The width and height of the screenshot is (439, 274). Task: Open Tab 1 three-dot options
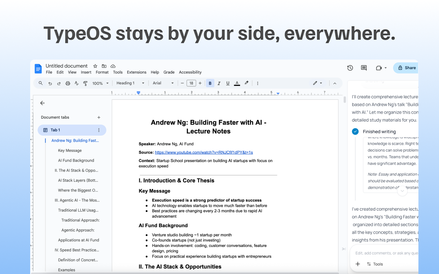(x=99, y=130)
